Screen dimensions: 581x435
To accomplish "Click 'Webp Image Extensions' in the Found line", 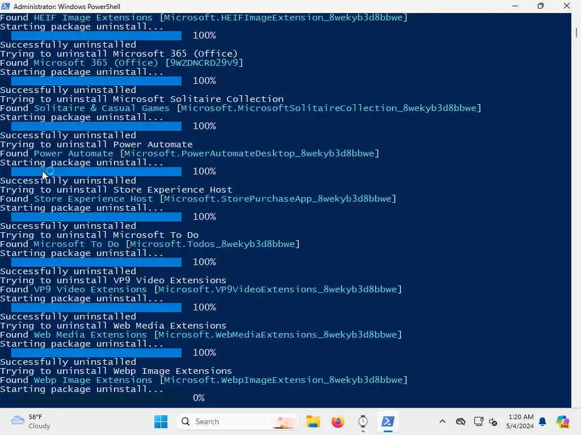I will [93, 380].
